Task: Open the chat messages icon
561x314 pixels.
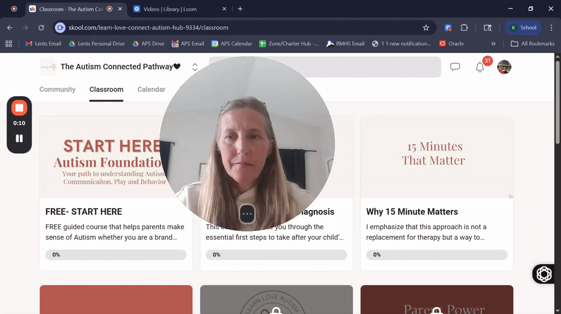Action: (455, 67)
